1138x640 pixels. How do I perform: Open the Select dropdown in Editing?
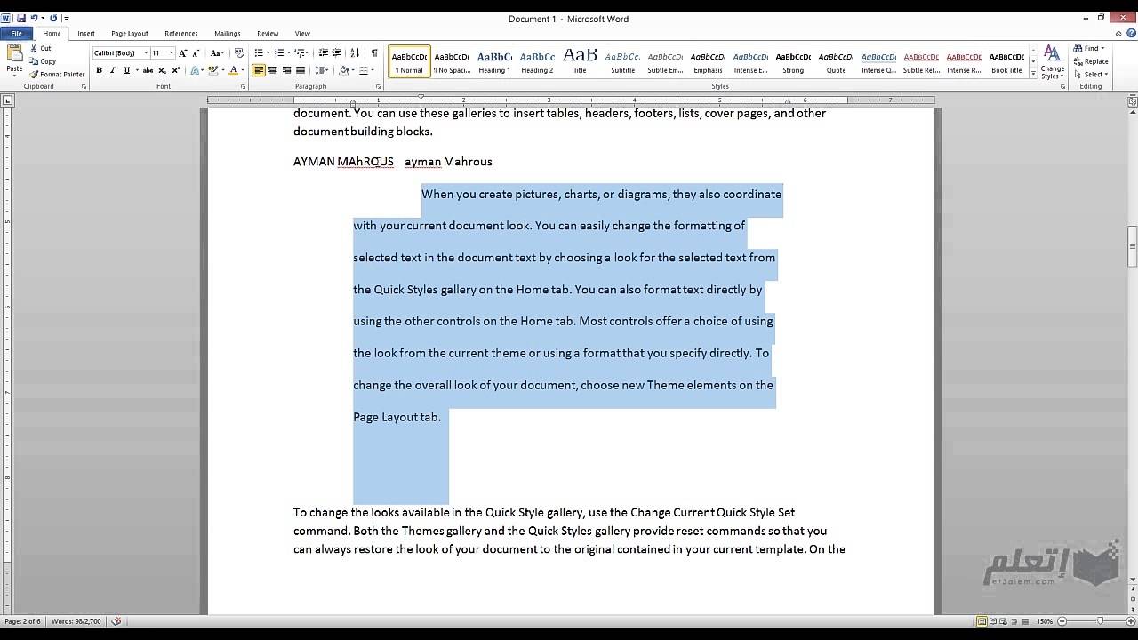[1090, 75]
